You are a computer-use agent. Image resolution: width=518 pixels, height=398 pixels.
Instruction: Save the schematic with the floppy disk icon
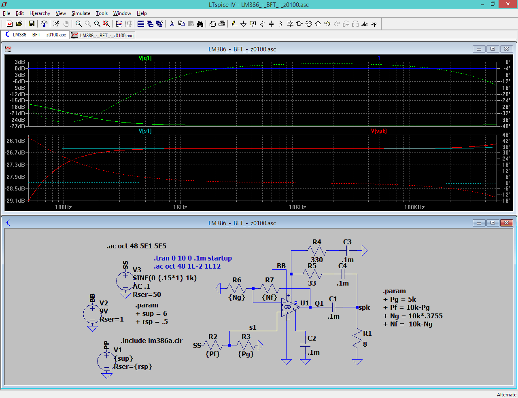32,24
